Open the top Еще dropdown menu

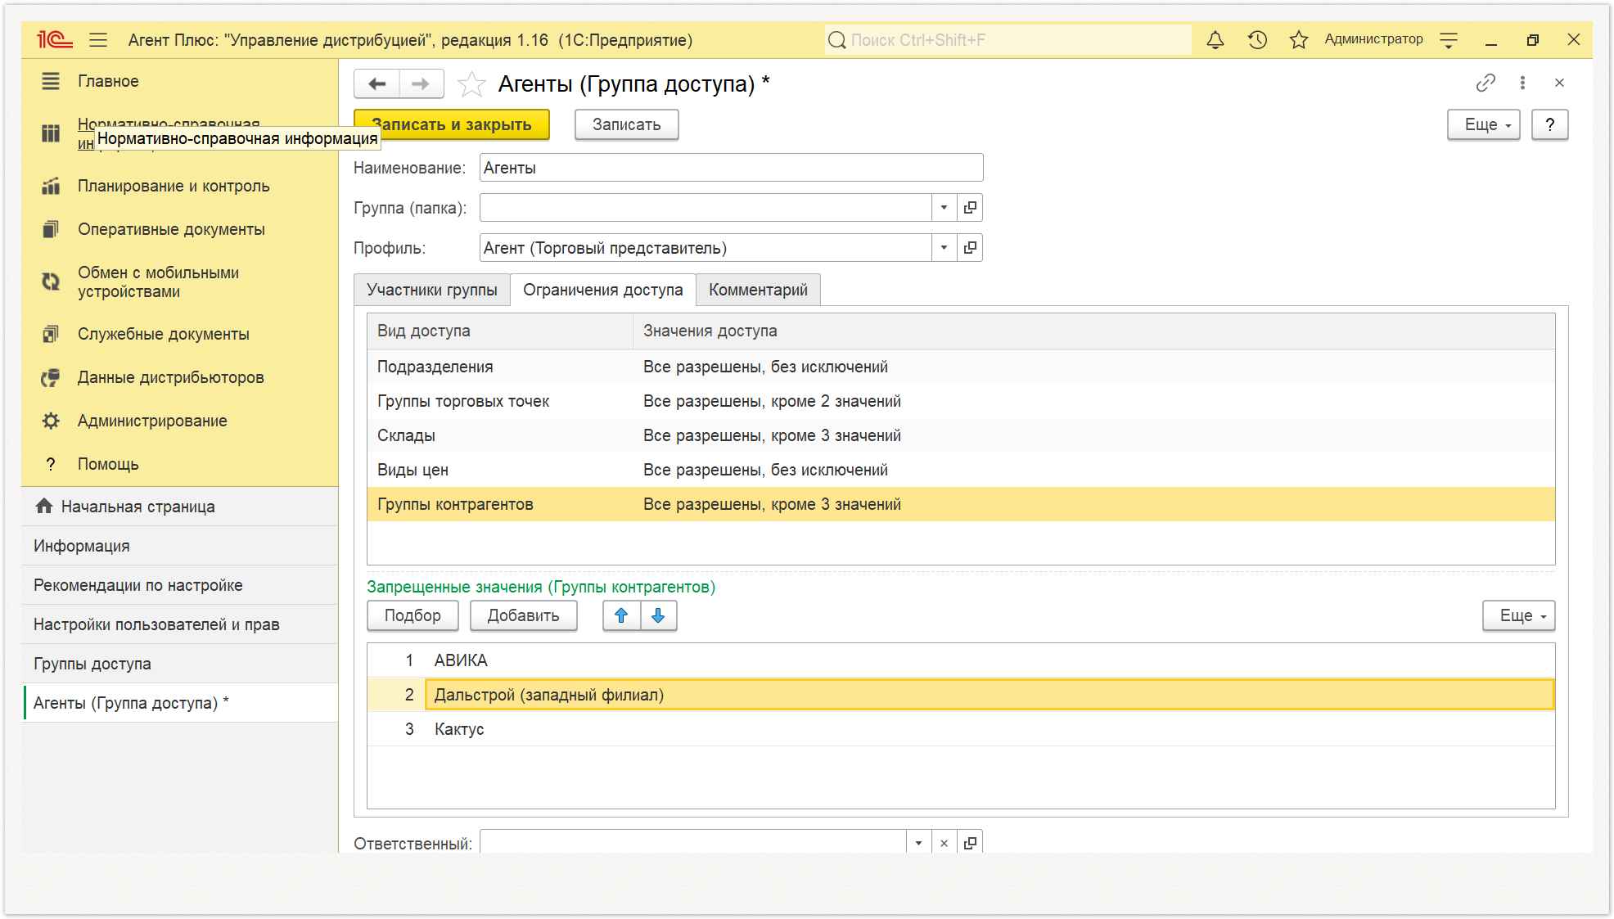click(1483, 124)
